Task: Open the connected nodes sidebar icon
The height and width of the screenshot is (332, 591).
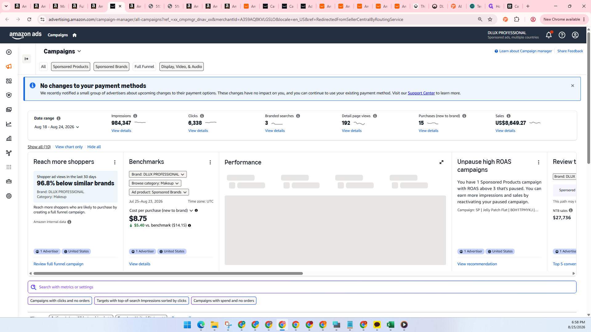Action: click(9, 153)
